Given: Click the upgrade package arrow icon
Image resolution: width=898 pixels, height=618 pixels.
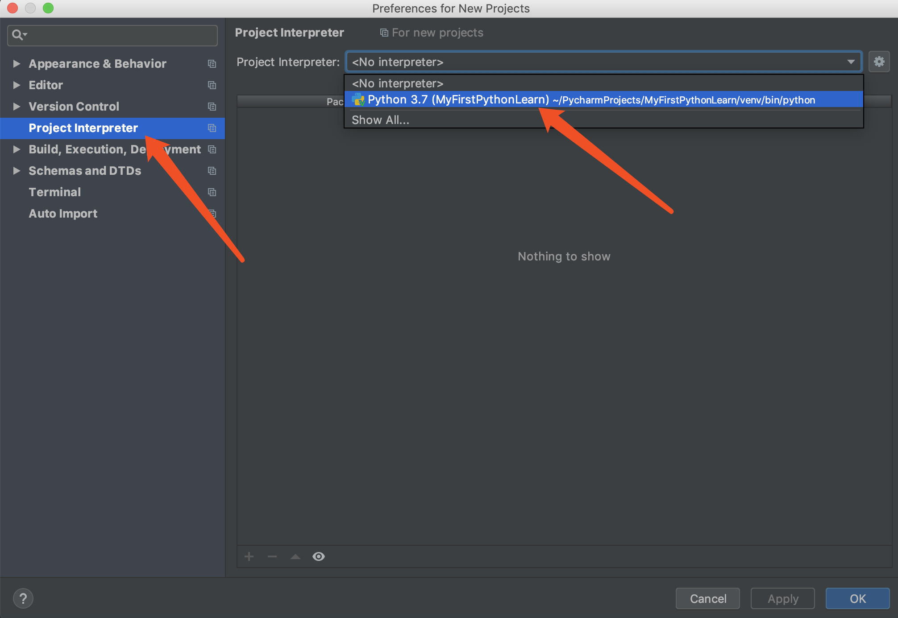Looking at the screenshot, I should pyautogui.click(x=295, y=556).
